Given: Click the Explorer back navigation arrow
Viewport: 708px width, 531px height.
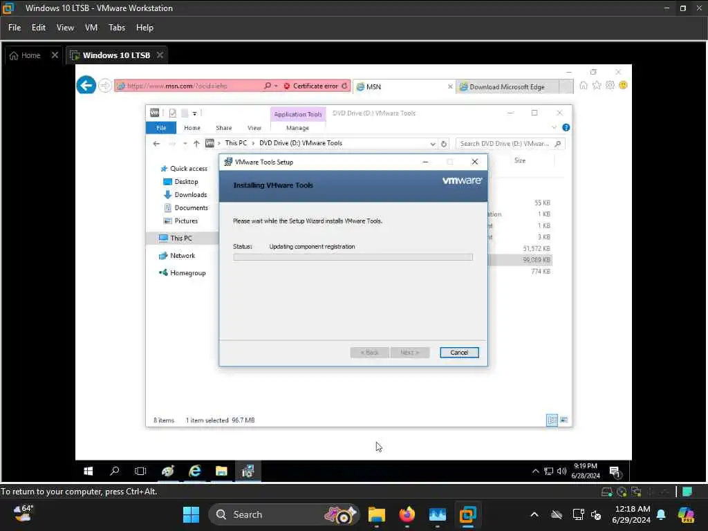Looking at the screenshot, I should point(156,144).
